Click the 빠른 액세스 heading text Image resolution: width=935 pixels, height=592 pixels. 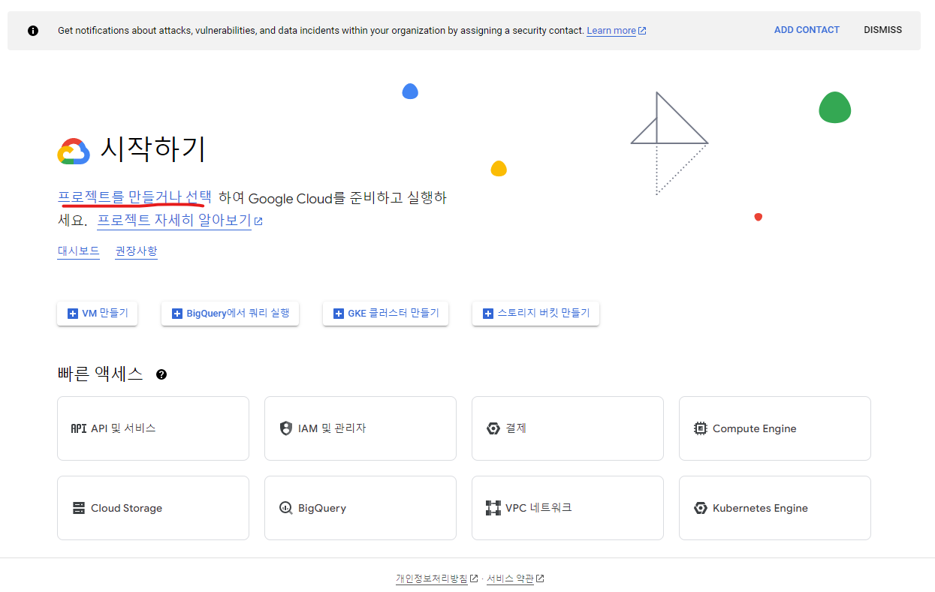tap(100, 374)
